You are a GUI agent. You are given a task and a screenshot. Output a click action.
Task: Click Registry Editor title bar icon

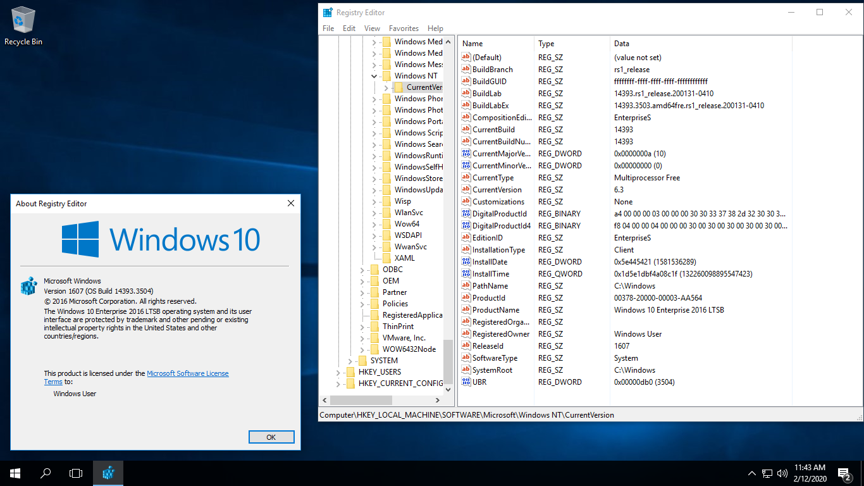pos(328,12)
